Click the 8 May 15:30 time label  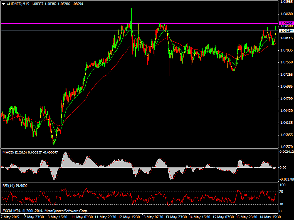pyautogui.click(x=57, y=217)
